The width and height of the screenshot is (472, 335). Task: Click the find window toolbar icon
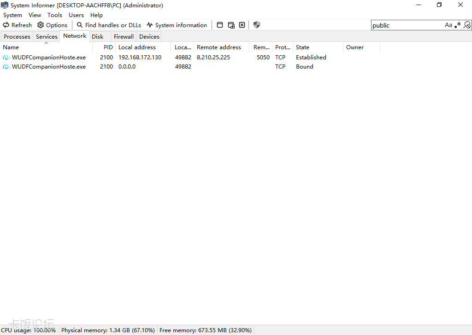tap(220, 25)
